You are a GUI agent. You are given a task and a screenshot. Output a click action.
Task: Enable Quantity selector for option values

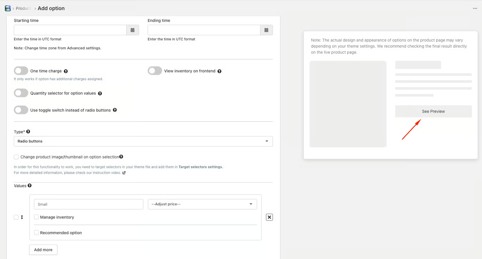pyautogui.click(x=21, y=93)
